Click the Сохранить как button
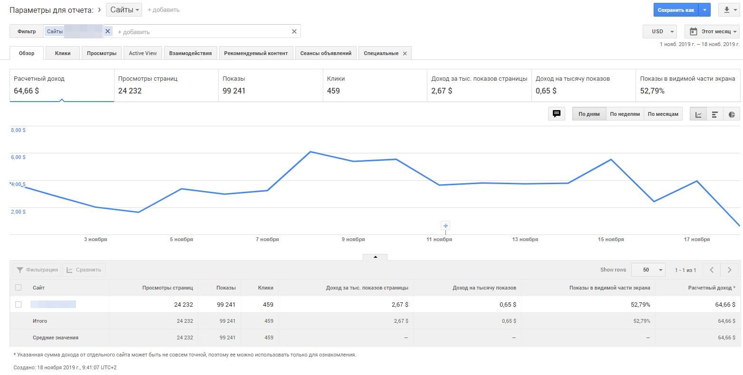This screenshot has width=743, height=375. [x=675, y=10]
